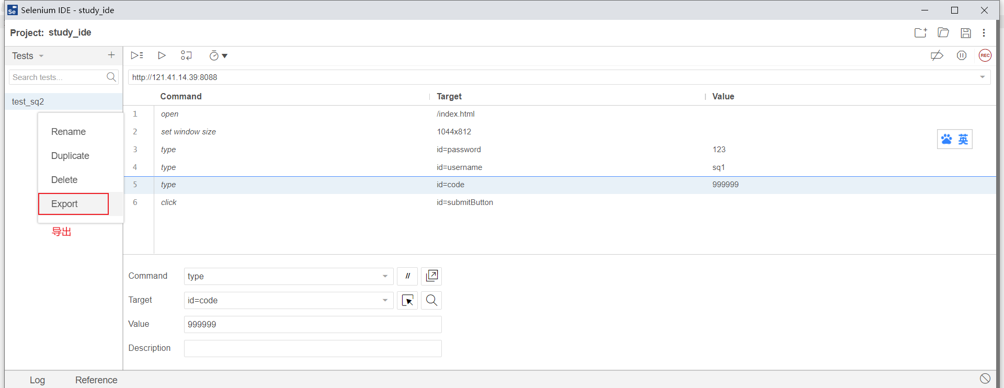Expand the base URL dropdown arrow
This screenshot has width=1004, height=388.
[x=983, y=77]
